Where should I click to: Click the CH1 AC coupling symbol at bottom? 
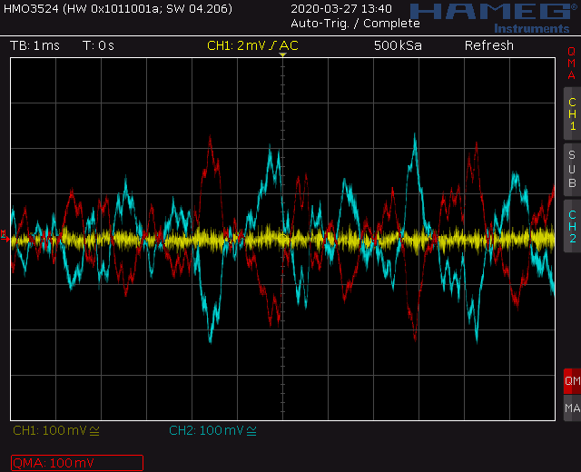pos(95,430)
